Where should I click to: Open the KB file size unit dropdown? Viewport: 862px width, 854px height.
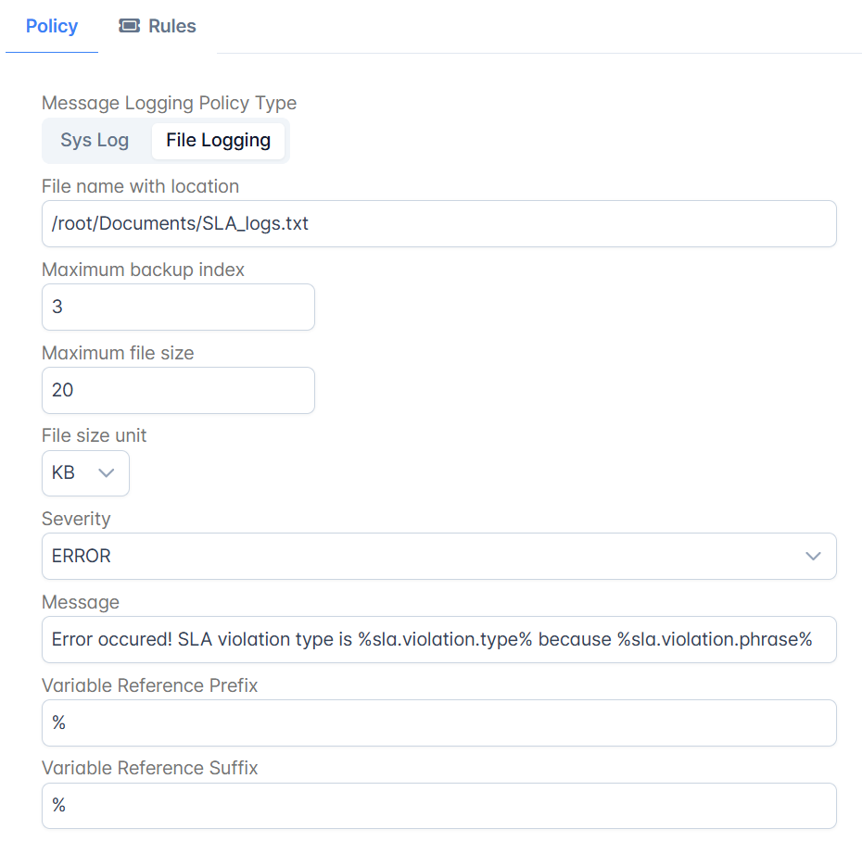click(86, 473)
